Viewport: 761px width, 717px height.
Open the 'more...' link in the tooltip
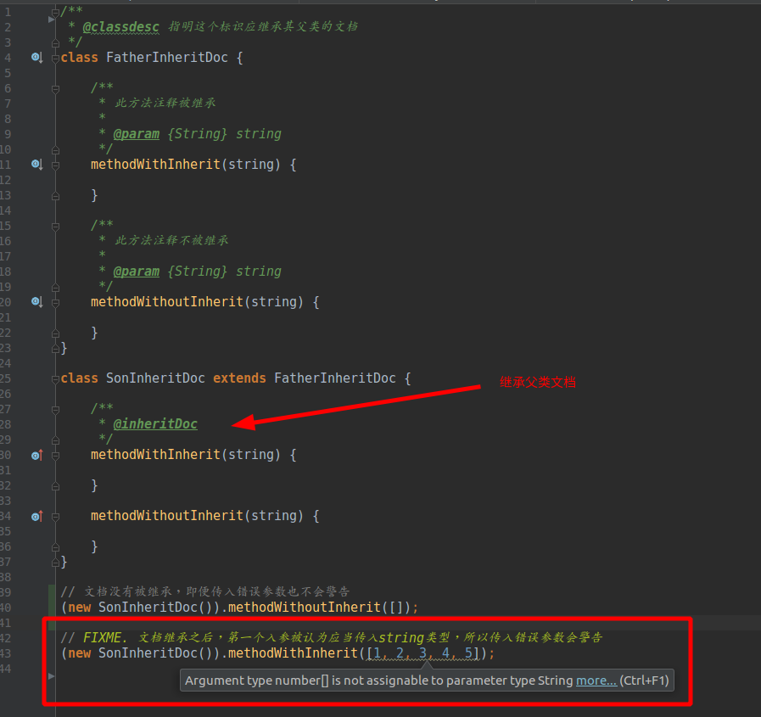point(596,681)
